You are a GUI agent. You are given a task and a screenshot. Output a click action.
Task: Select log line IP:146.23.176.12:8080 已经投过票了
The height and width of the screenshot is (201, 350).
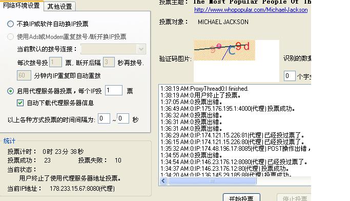coord(234,162)
